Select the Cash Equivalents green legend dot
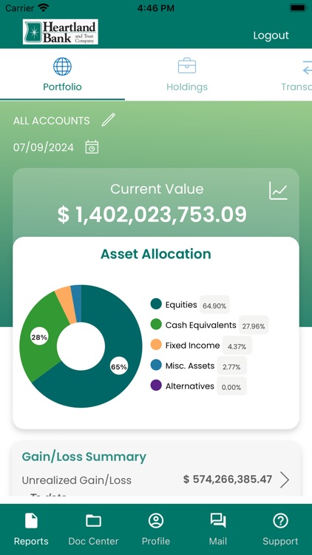Screen dimensions: 312x555 tap(156, 325)
